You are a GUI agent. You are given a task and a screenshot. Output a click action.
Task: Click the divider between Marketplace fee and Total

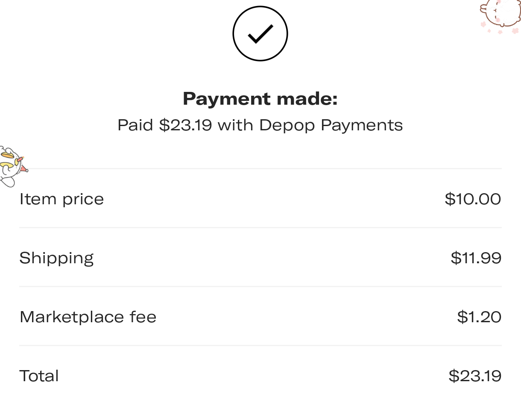(260, 346)
